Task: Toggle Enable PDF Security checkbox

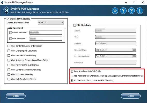Action: 8,19
